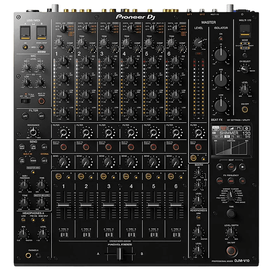The height and width of the screenshot is (272, 272).
Task: Click channel 4 CUE A button
Action: click(x=126, y=176)
